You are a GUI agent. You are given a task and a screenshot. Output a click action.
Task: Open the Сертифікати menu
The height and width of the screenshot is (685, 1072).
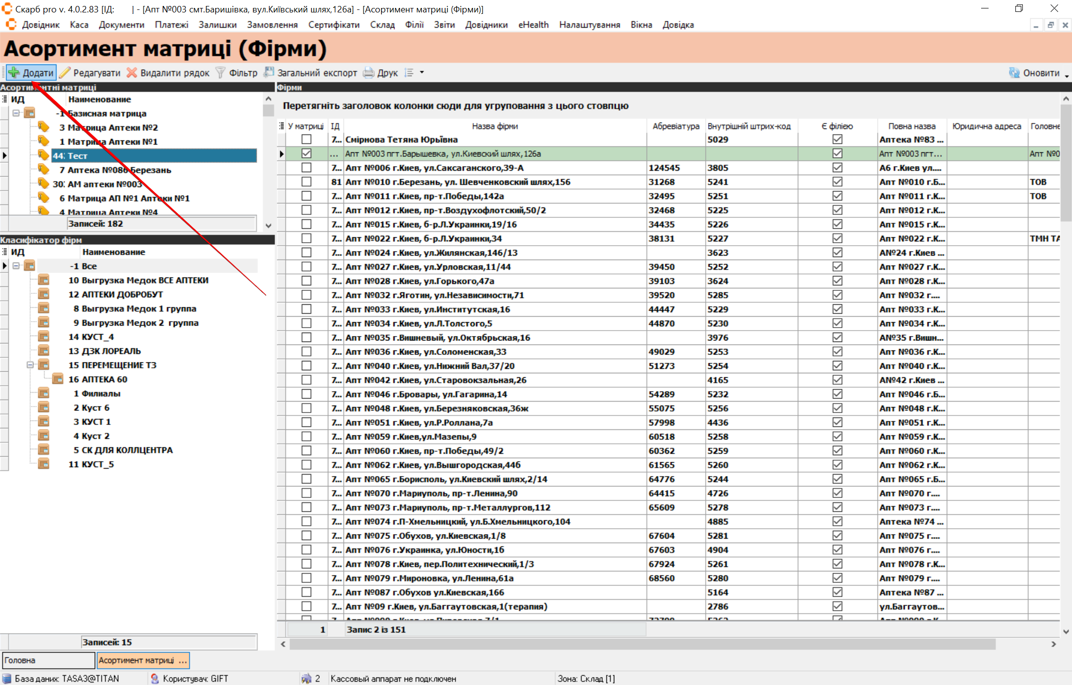[334, 25]
